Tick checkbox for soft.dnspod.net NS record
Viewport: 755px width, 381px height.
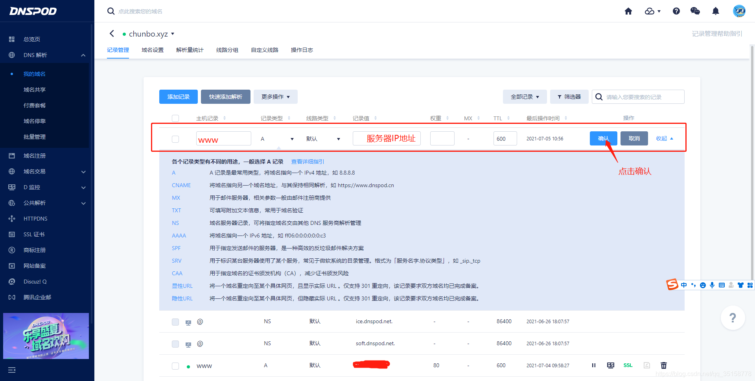175,344
